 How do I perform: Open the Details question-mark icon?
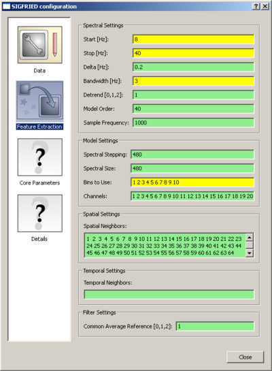39,214
